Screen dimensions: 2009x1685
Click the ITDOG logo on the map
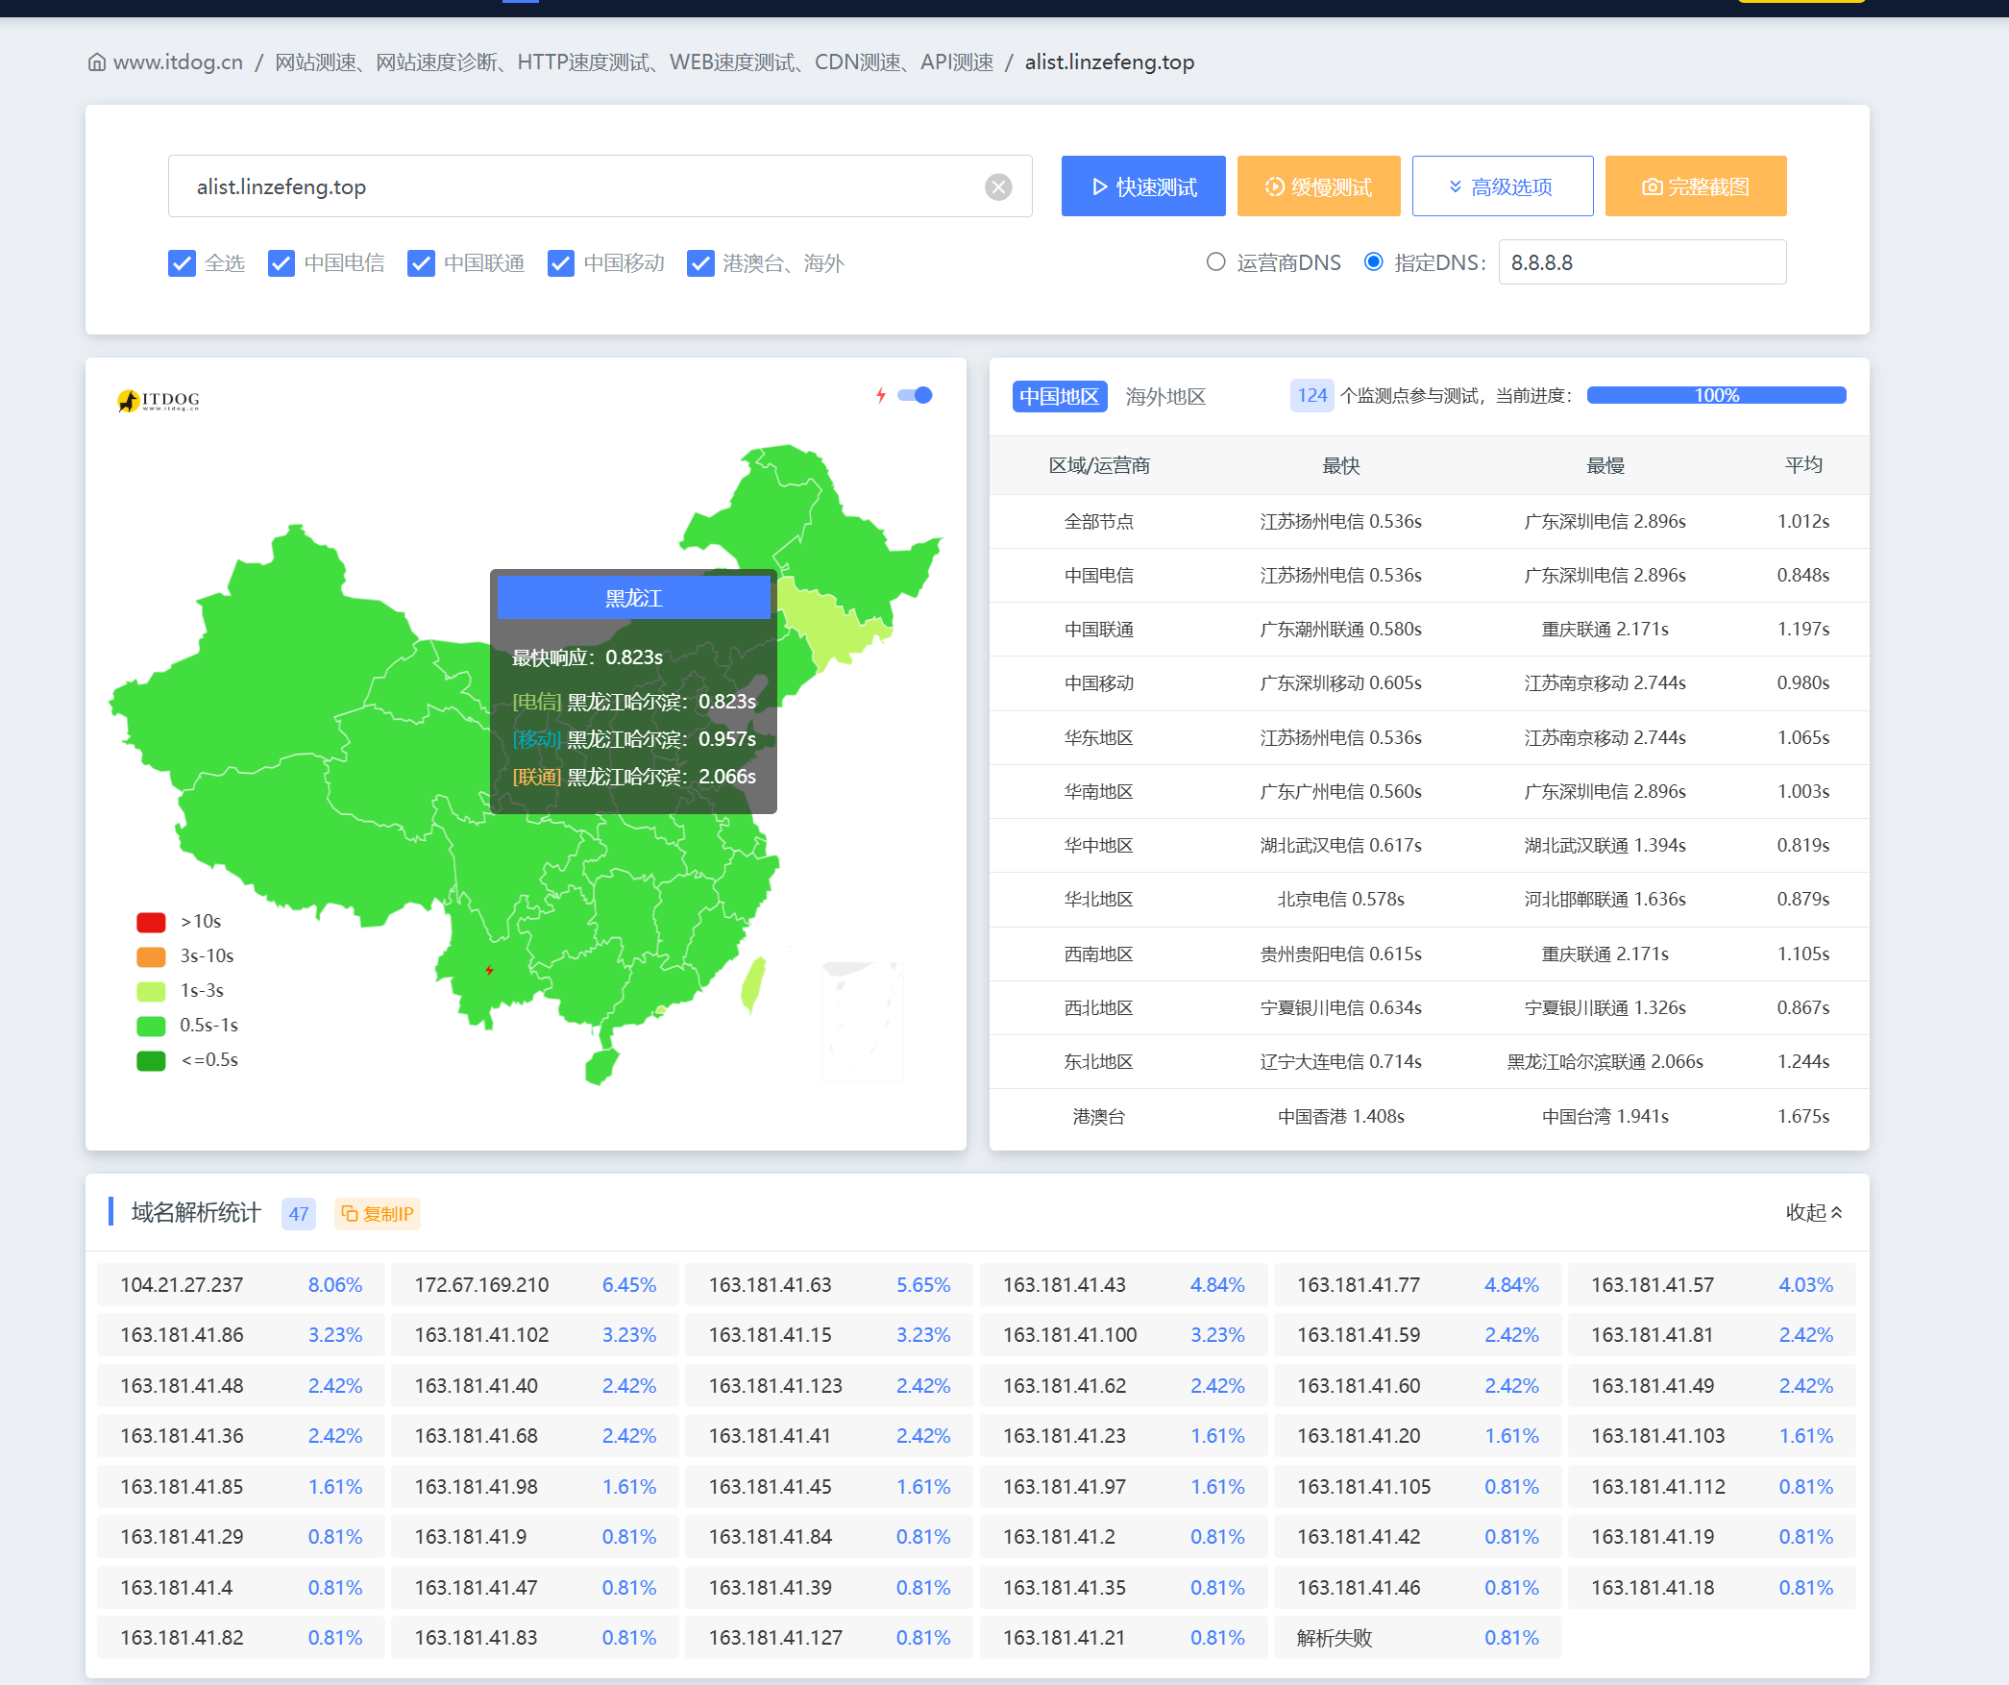159,400
